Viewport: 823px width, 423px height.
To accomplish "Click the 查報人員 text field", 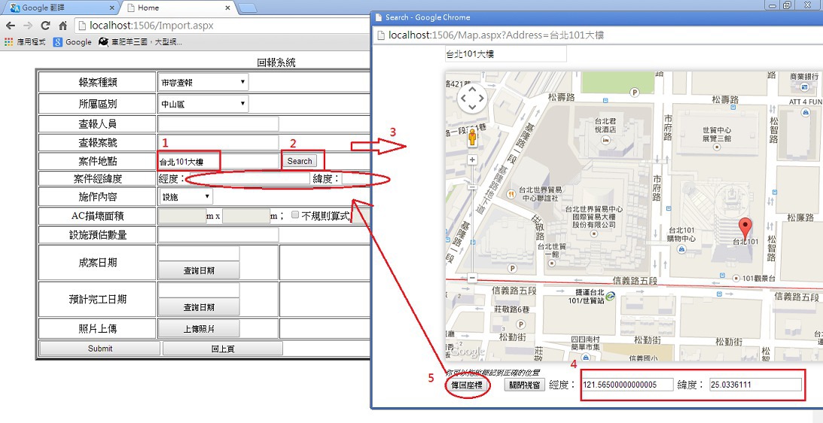I will coord(218,124).
